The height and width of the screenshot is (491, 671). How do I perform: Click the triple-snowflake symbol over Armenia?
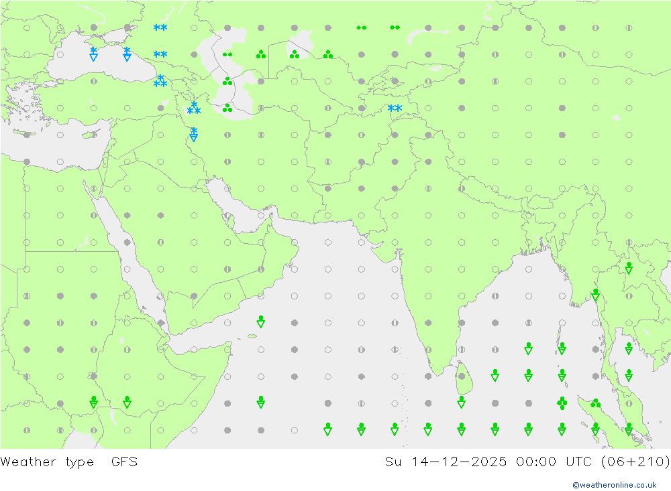[194, 108]
